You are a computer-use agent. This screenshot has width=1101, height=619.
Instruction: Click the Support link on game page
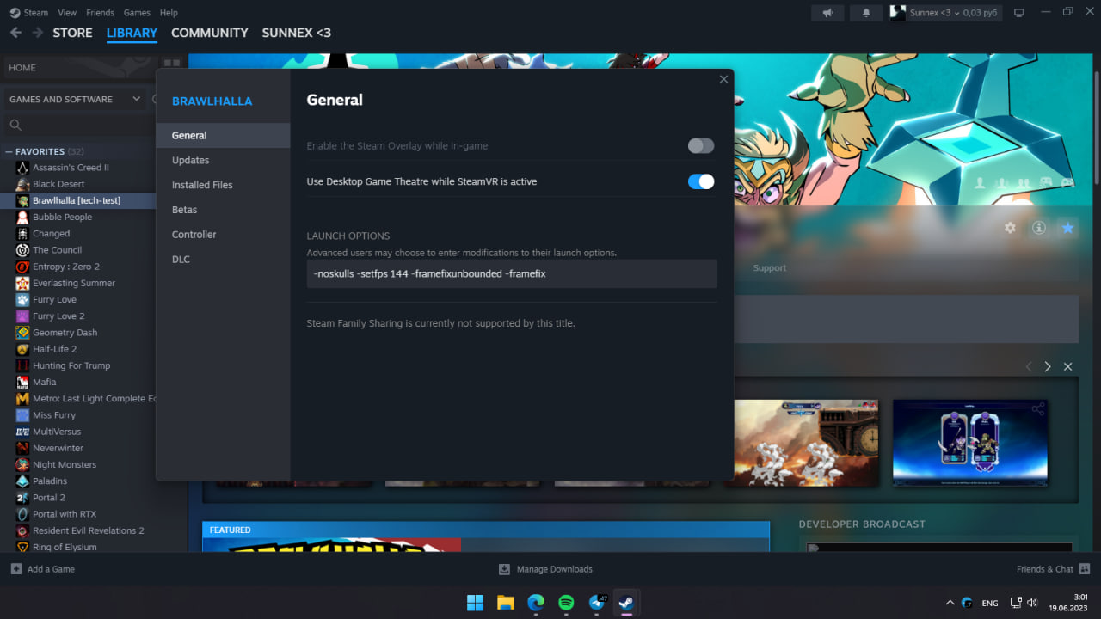click(x=769, y=268)
